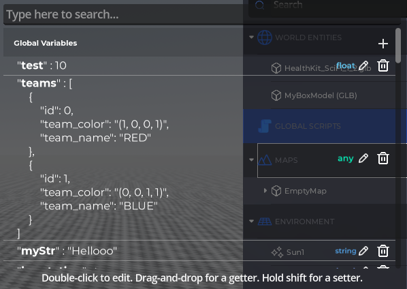Viewport: 407px width, 289px height.
Task: Expand the EmptyMap tree arrow
Action: pos(265,190)
